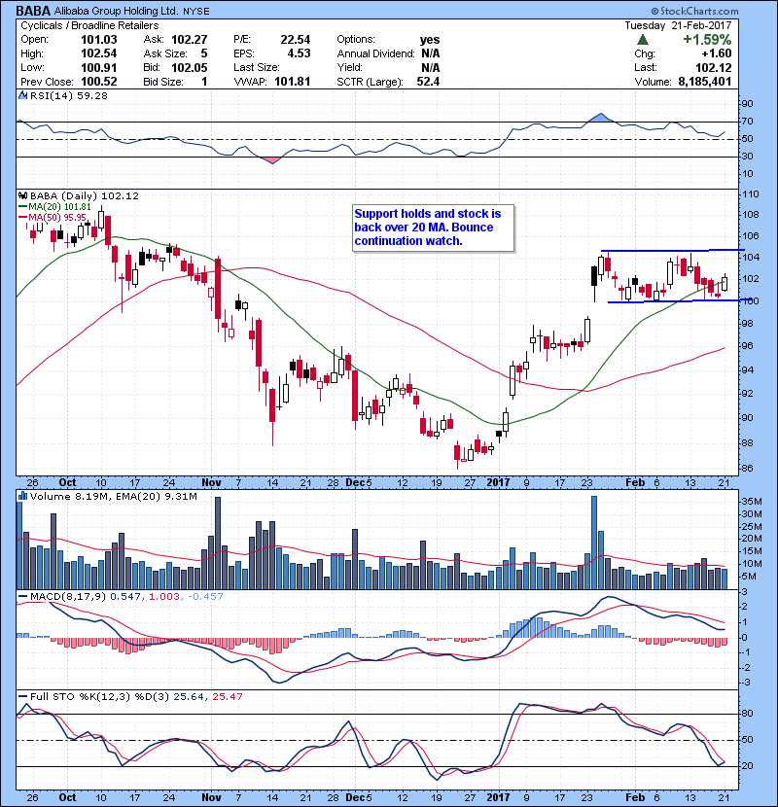This screenshot has width=778, height=807.
Task: Click the 86 price axis label
Action: [748, 469]
